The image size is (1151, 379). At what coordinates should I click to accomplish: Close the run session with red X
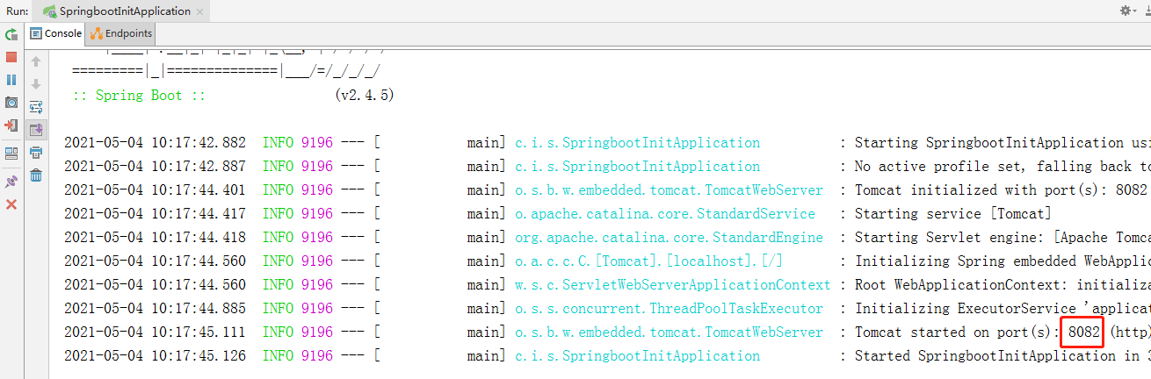(x=11, y=204)
